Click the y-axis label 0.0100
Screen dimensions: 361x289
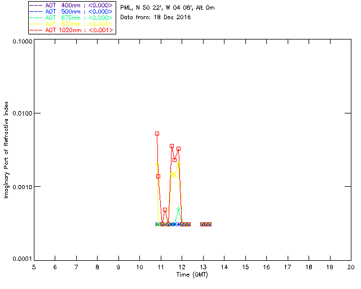[23, 113]
